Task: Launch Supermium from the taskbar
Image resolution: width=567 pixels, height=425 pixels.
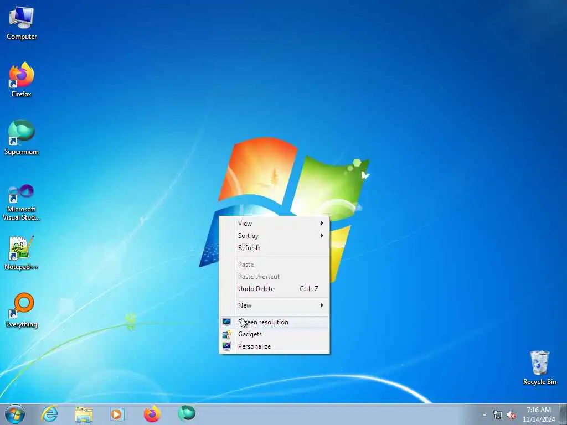Action: coord(187,413)
